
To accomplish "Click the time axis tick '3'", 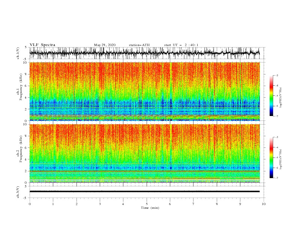I will click(100, 204).
